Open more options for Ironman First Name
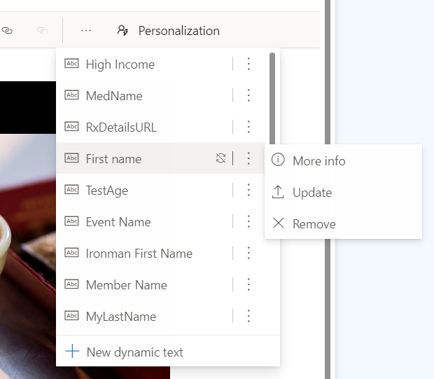Image resolution: width=434 pixels, height=379 pixels. click(x=248, y=254)
